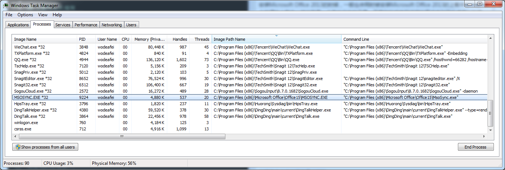Click csrss.exe PID value 712

82,129
